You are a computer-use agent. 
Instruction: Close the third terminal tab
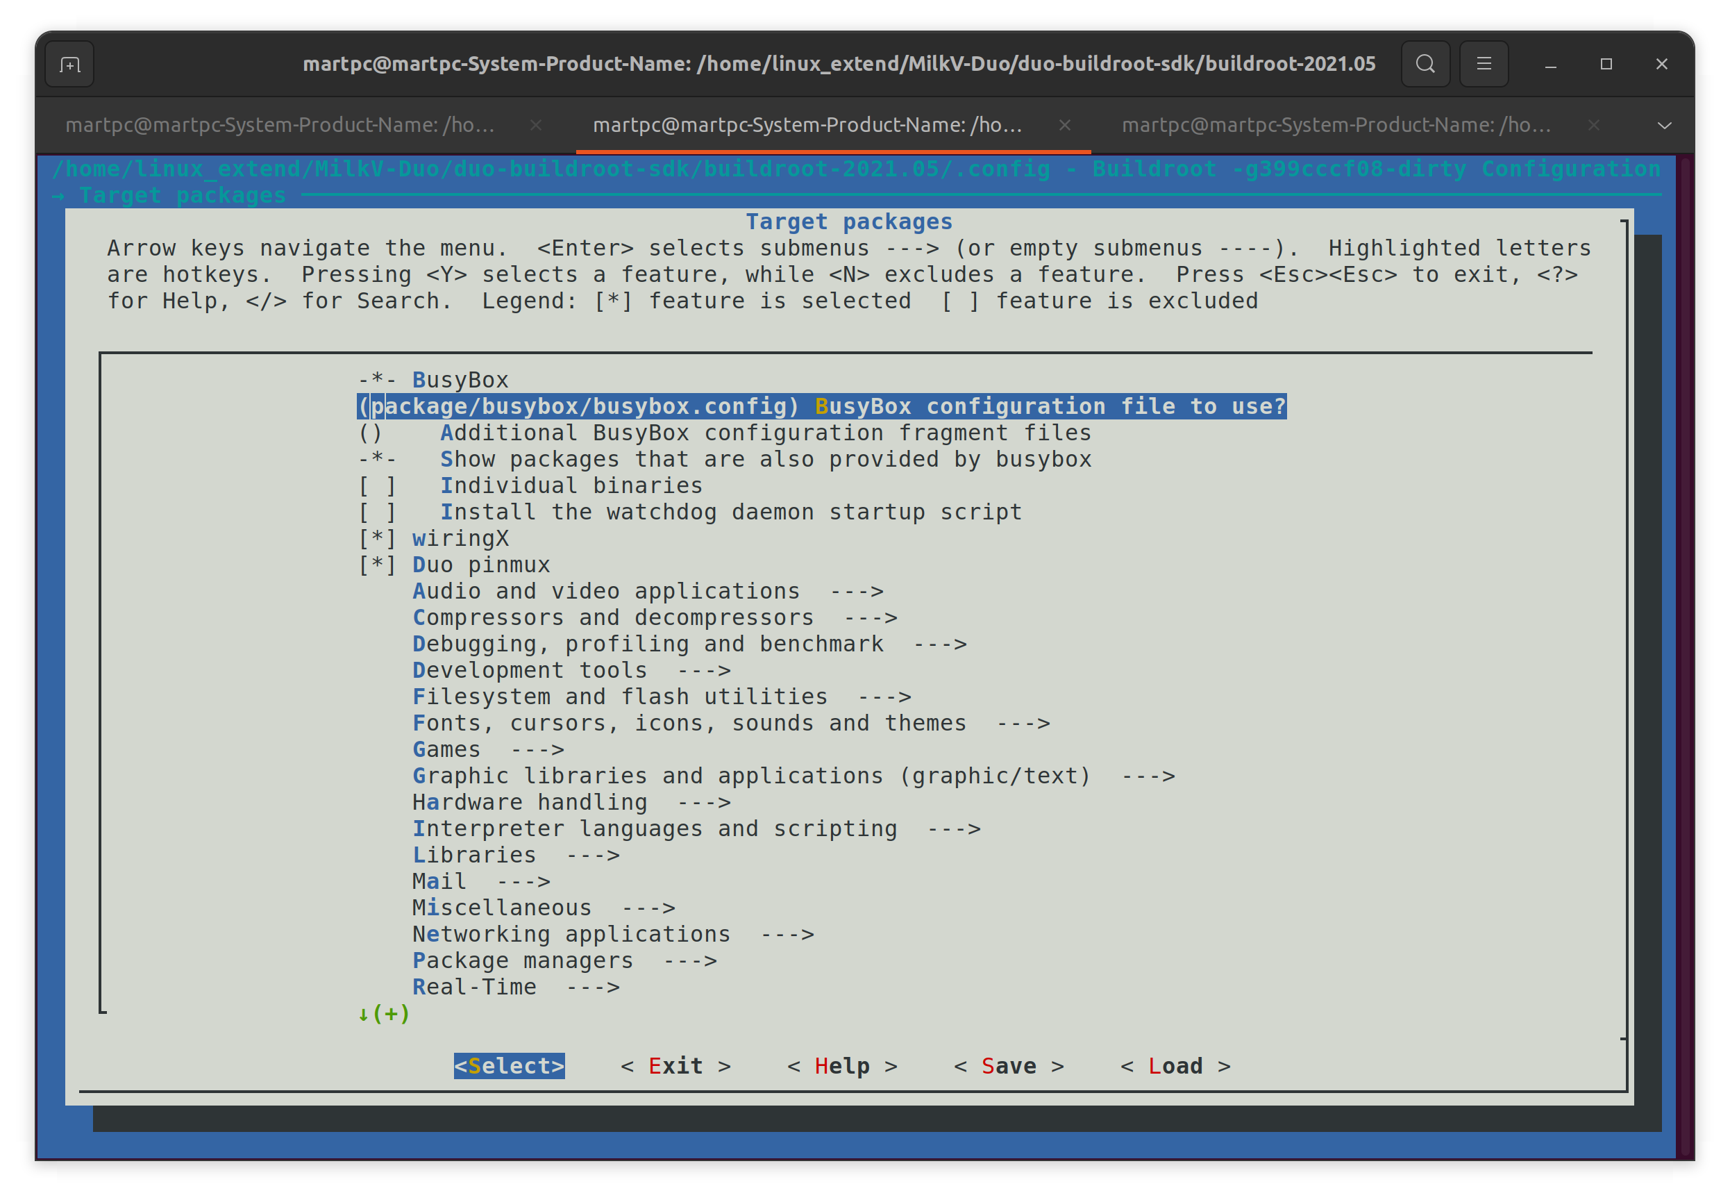(1593, 126)
